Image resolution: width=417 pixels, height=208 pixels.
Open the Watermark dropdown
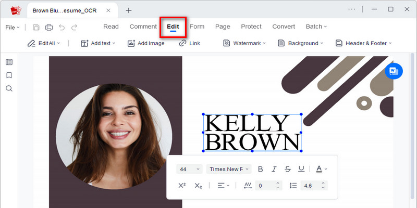[244, 43]
